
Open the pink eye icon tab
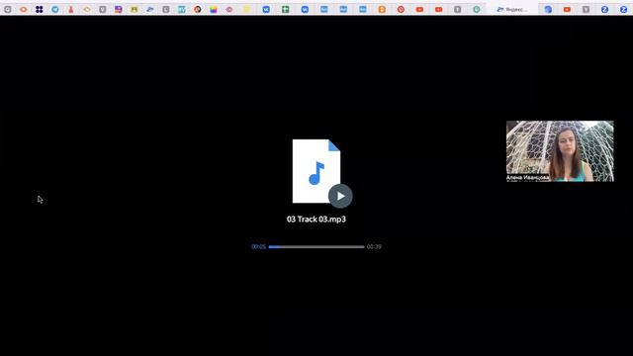coord(229,9)
